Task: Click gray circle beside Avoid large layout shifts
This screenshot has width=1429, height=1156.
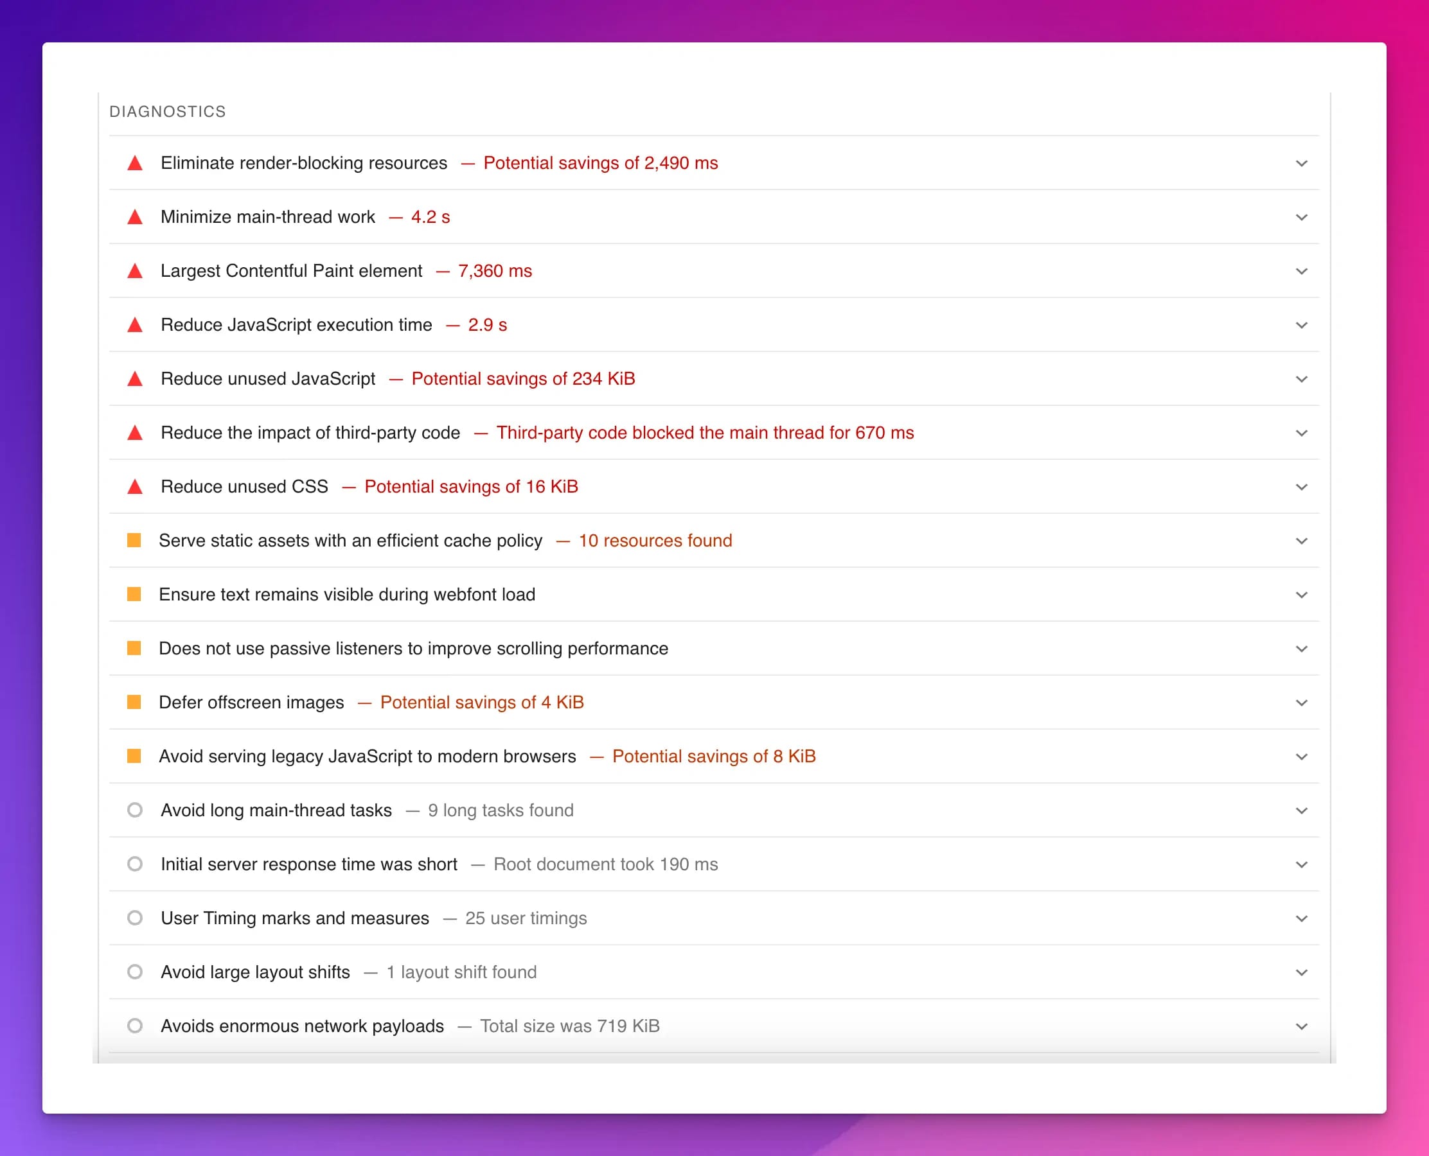Action: pyautogui.click(x=135, y=972)
